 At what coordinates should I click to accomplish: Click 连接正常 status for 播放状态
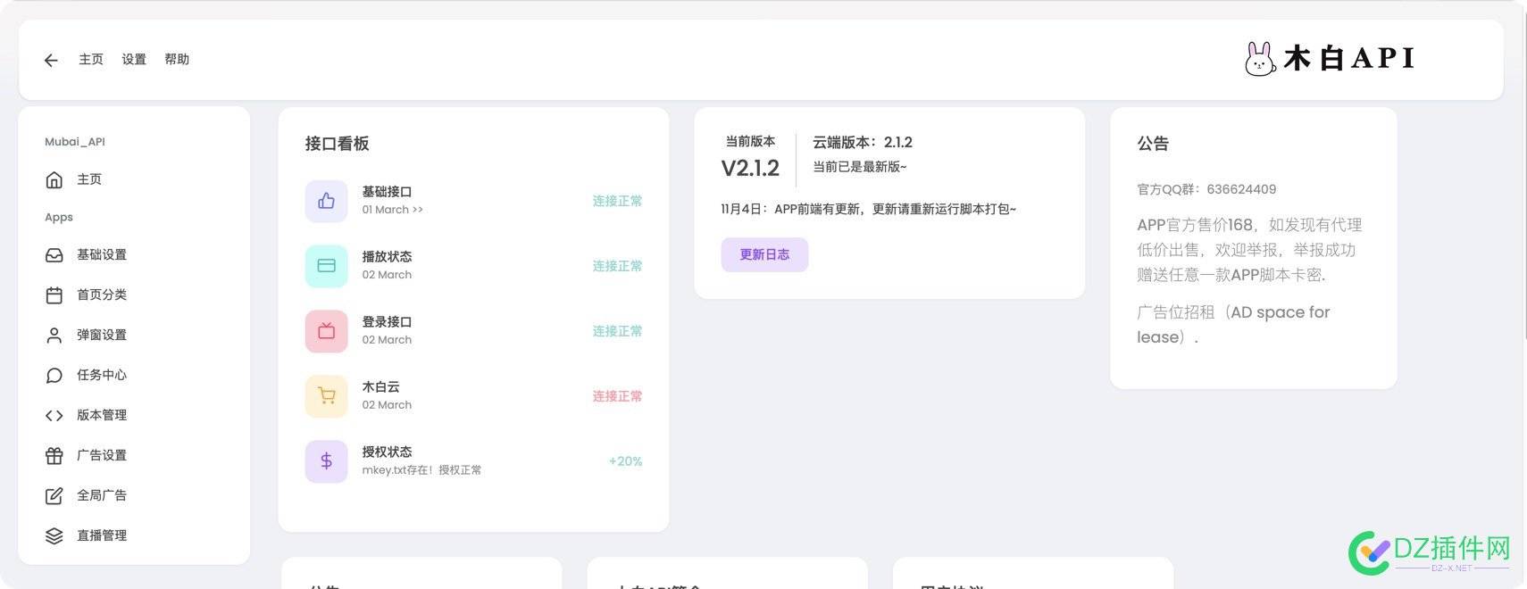coord(617,267)
